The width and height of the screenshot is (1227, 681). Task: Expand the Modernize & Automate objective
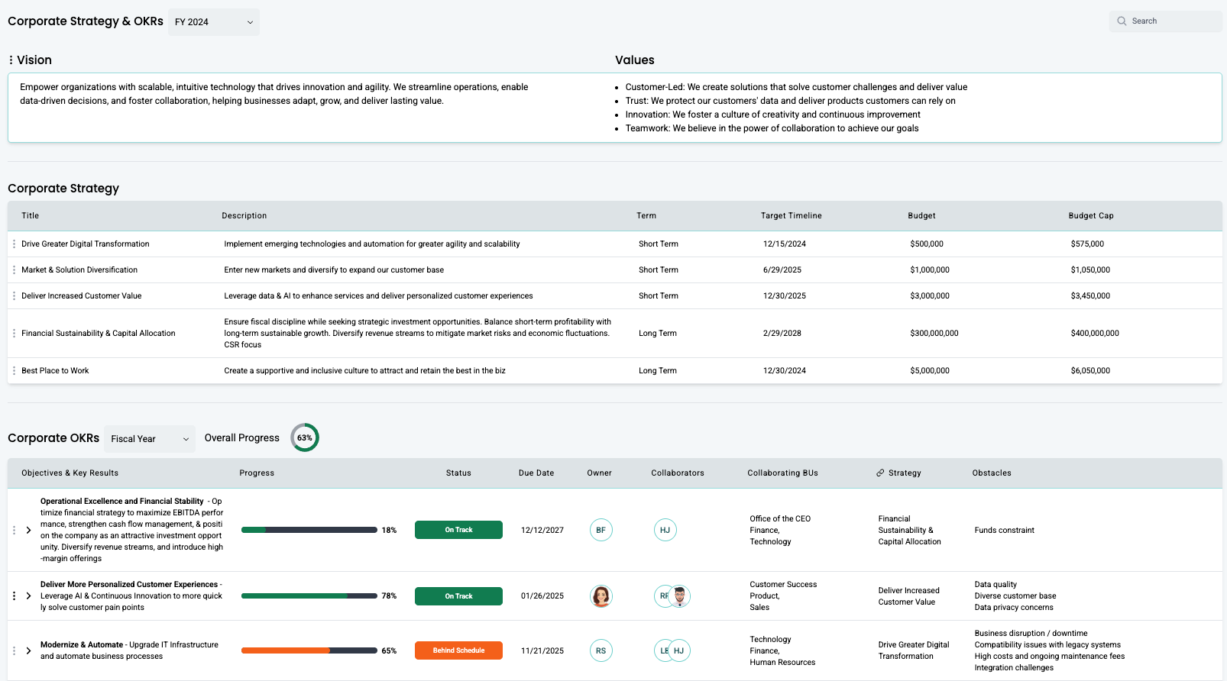click(x=28, y=651)
